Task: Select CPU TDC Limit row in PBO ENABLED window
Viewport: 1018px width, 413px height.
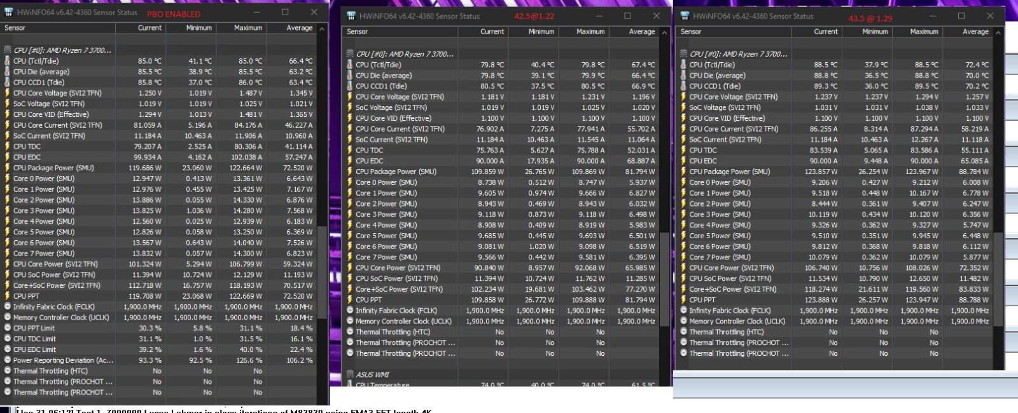Action: (x=159, y=339)
